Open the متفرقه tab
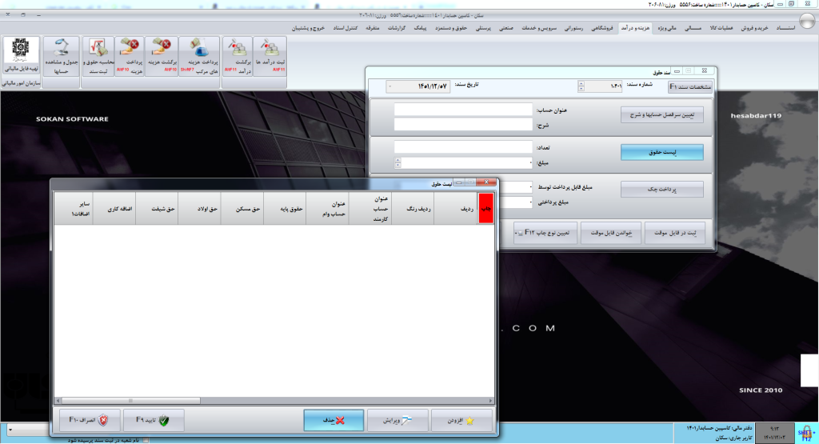Viewport: 819px width, 444px height. 372,28
